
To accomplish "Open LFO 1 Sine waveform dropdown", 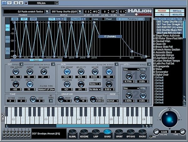I will 131,69.
